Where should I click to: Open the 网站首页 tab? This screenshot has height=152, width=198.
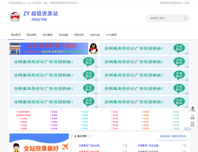[x=16, y=35]
